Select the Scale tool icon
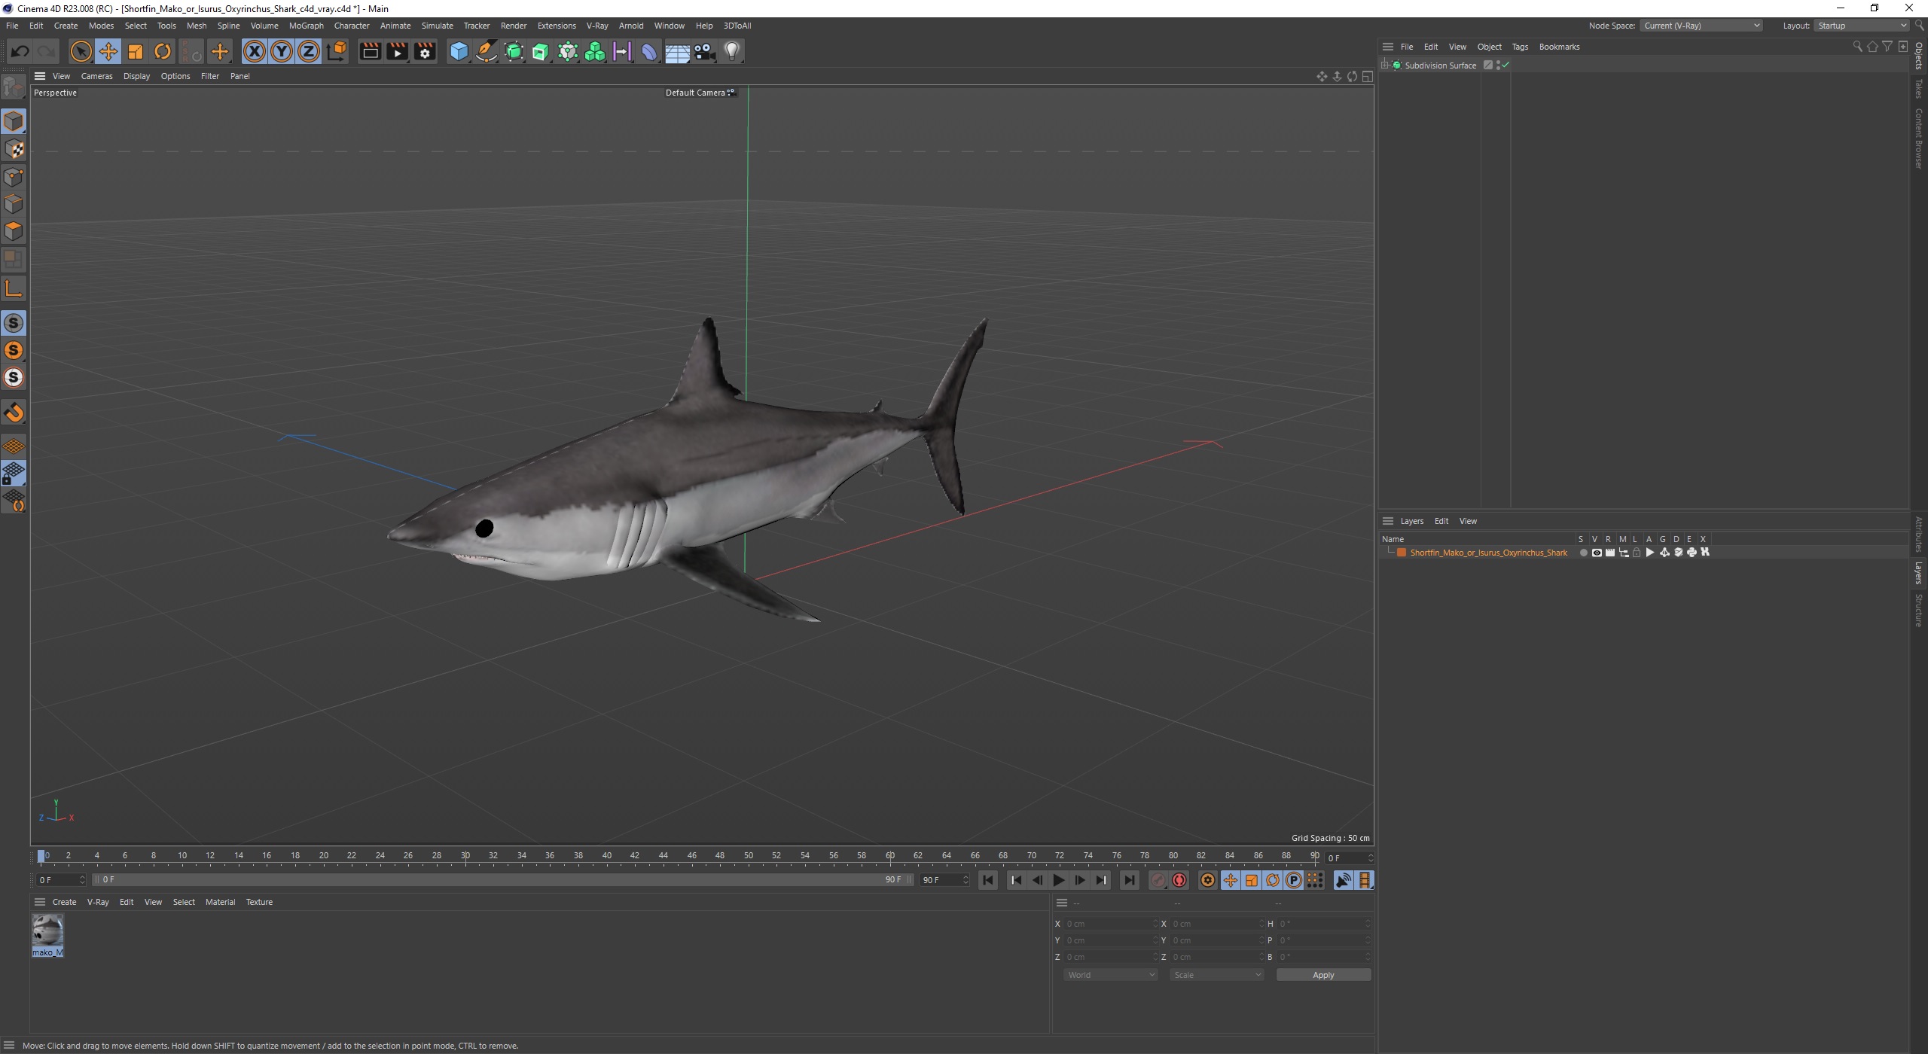1928x1054 pixels. click(x=136, y=50)
